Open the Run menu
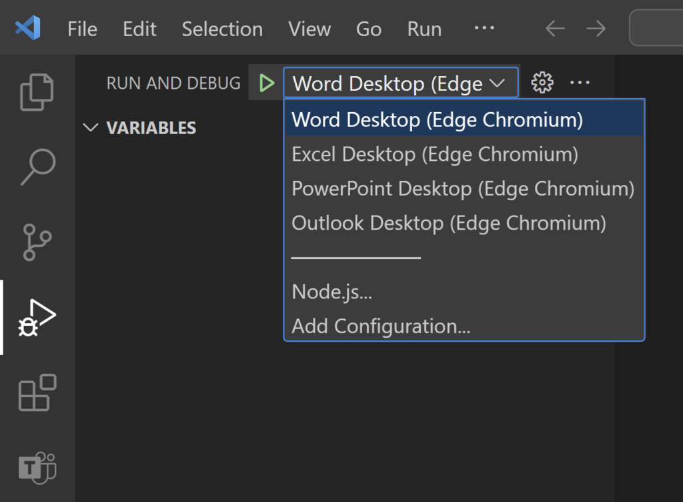This screenshot has width=683, height=502. click(x=424, y=29)
